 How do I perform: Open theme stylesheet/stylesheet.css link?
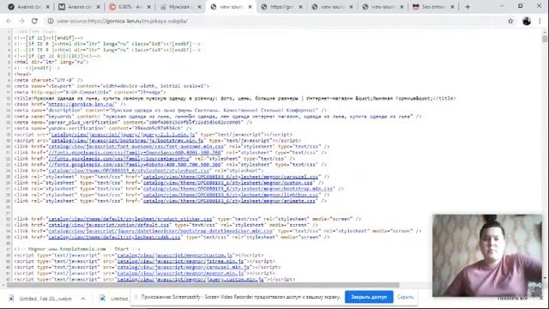[129, 171]
